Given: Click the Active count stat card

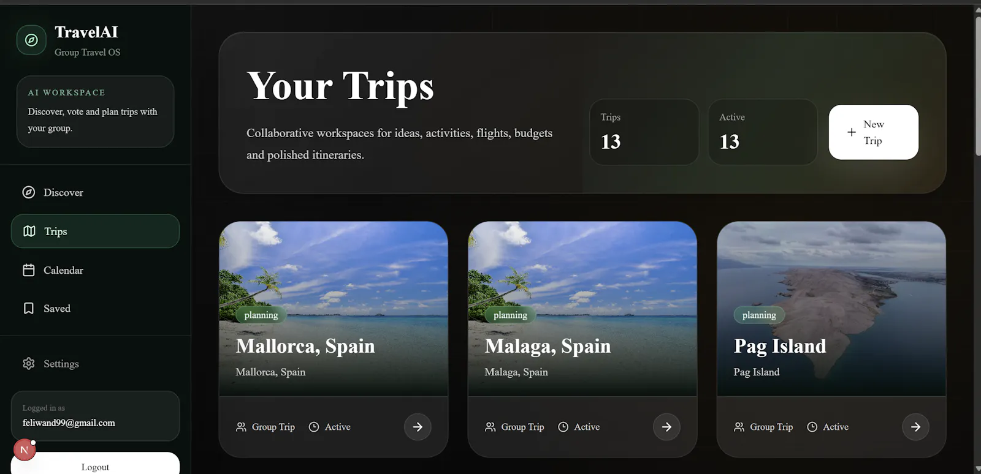Looking at the screenshot, I should (x=763, y=132).
